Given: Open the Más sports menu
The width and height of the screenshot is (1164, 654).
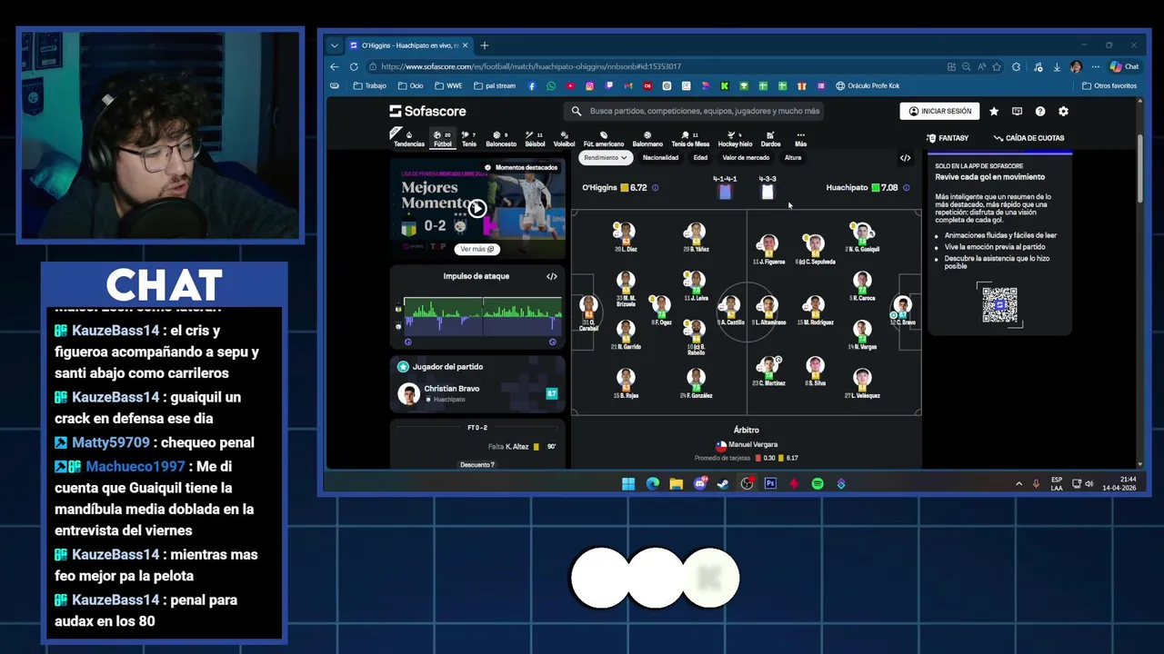Looking at the screenshot, I should [800, 139].
